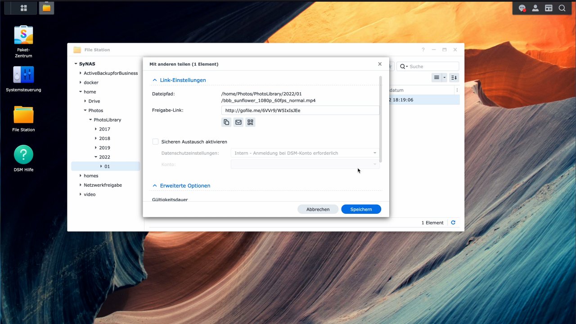The image size is (576, 324).
Task: Click the Freigabe-Link text field
Action: (300, 110)
